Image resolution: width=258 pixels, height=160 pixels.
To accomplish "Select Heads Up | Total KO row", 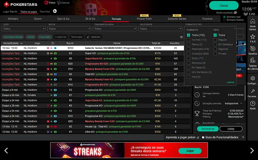I will pyautogui.click(x=95, y=127).
